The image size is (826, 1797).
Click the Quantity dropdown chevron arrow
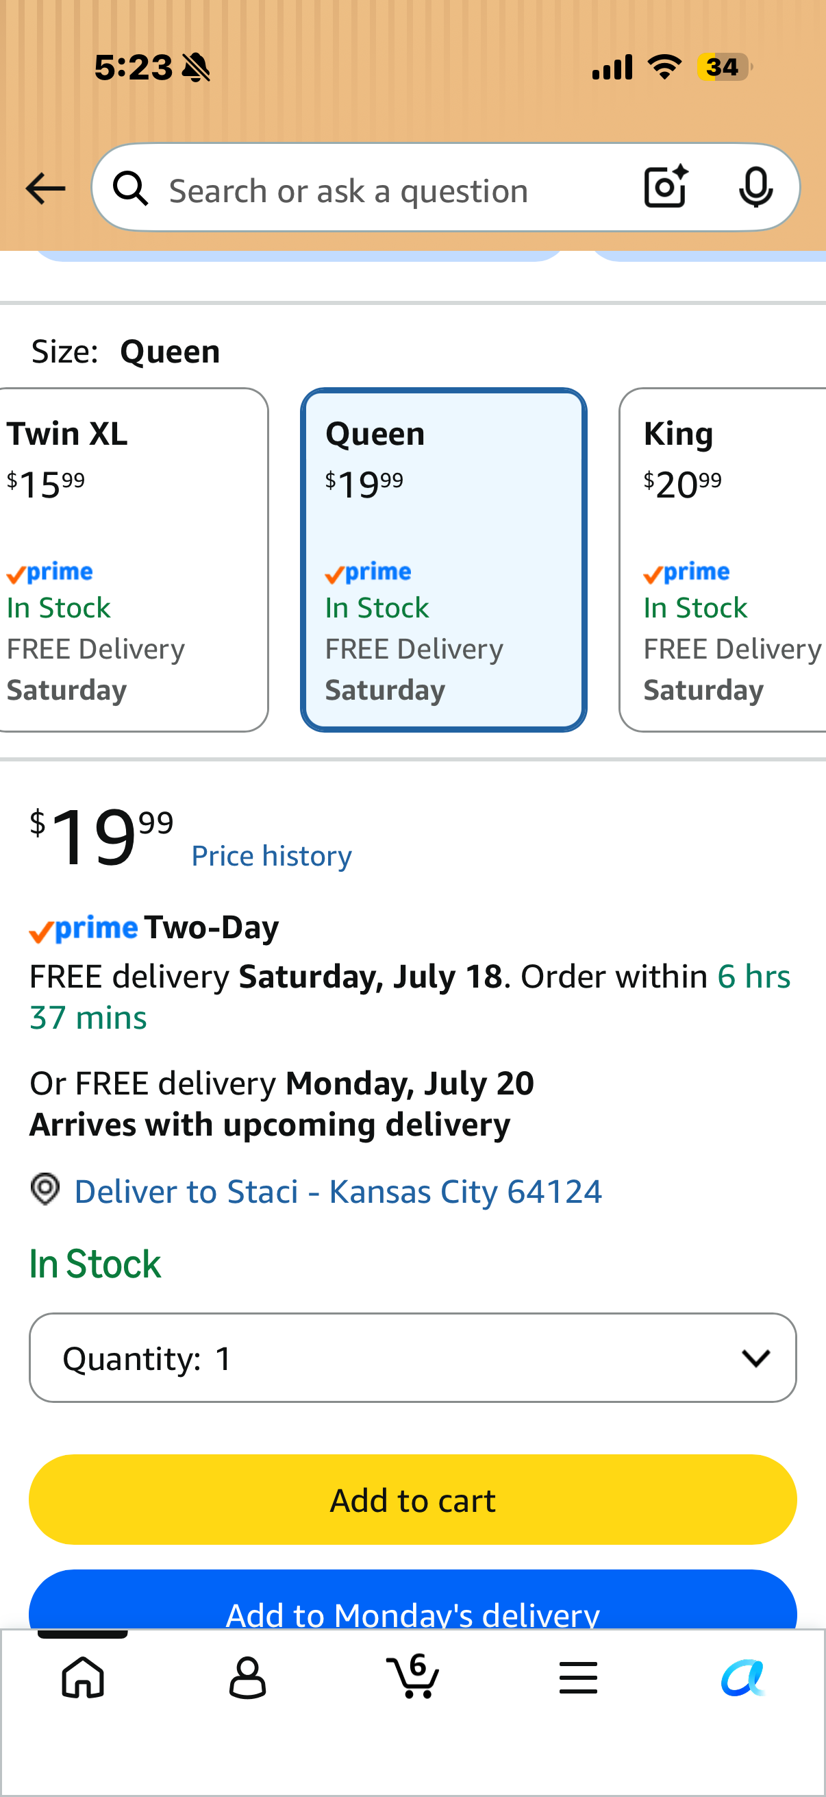[755, 1358]
